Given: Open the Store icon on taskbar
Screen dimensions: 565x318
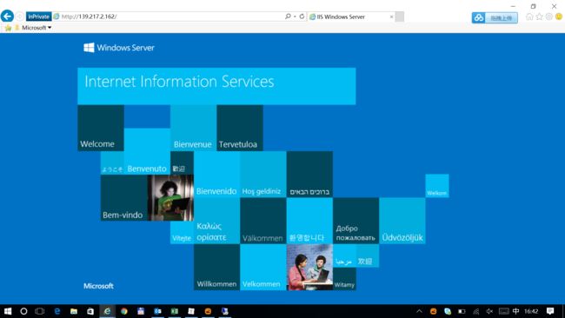Looking at the screenshot, I should 90,311.
